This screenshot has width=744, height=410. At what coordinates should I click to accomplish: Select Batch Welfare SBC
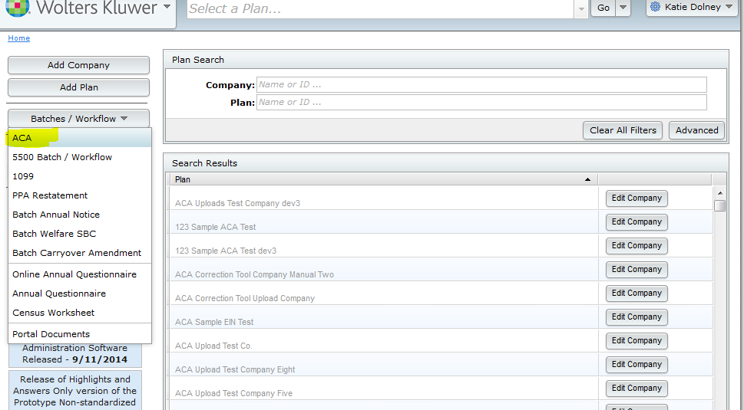[80, 234]
